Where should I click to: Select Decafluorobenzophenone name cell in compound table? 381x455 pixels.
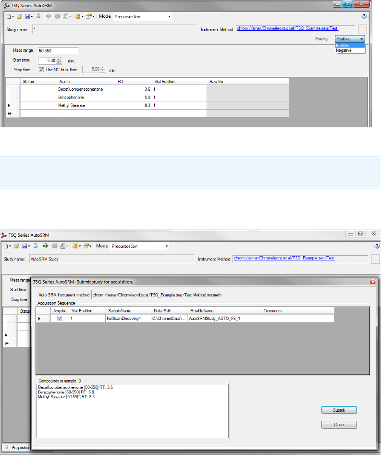(x=86, y=89)
